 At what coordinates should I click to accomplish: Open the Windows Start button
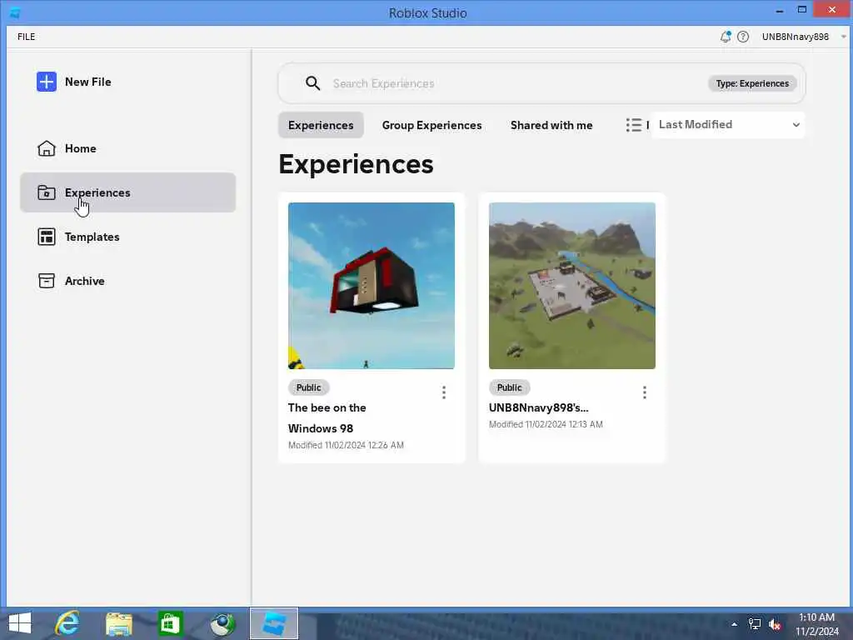(20, 623)
